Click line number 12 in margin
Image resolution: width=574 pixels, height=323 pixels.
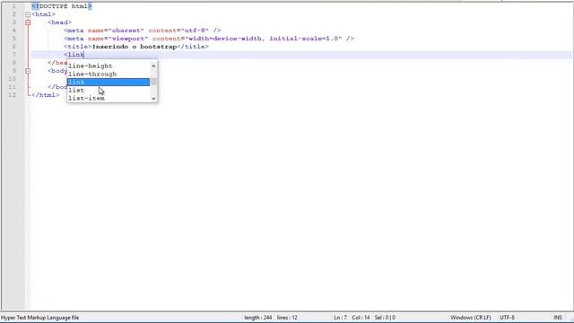tap(13, 95)
